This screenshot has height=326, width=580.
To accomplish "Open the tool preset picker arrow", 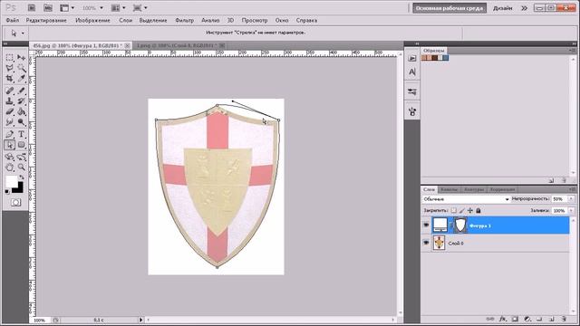I will tap(23, 34).
